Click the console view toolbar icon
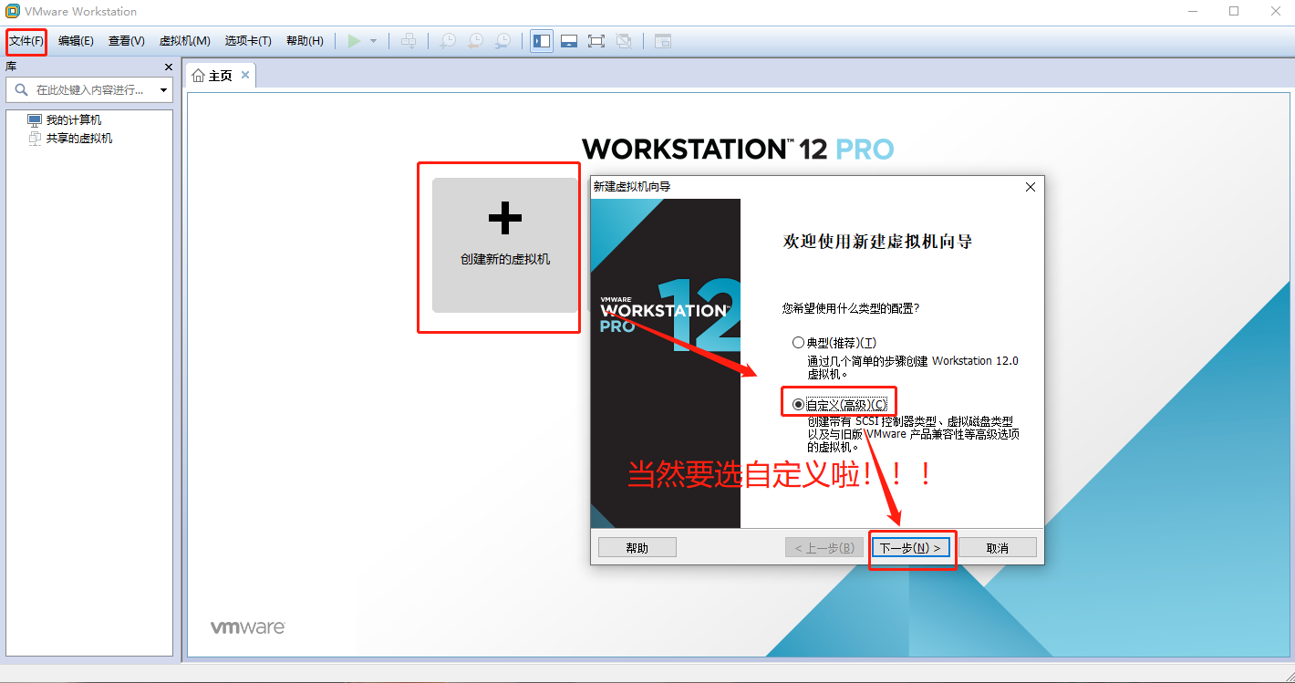Image resolution: width=1295 pixels, height=683 pixels. (x=663, y=41)
